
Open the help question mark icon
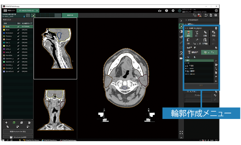(167, 11)
